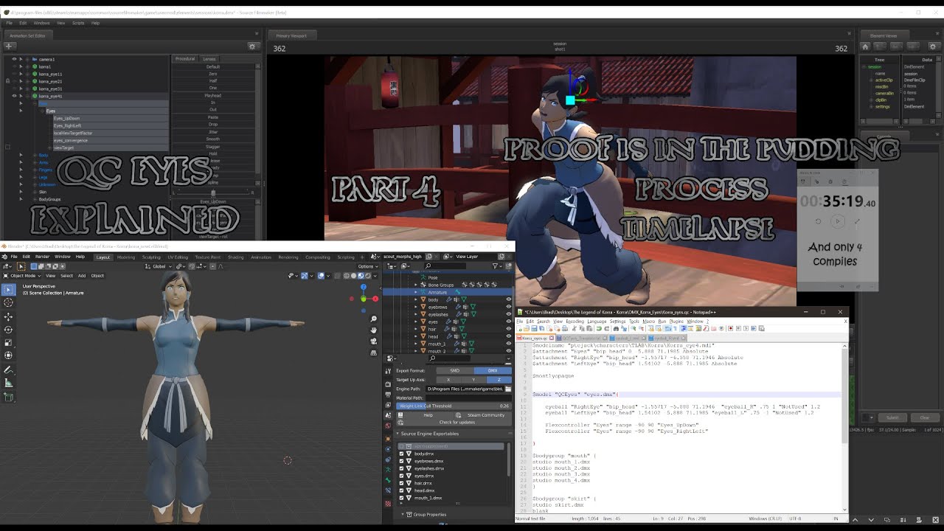Click the Material Path input field

click(x=468, y=398)
